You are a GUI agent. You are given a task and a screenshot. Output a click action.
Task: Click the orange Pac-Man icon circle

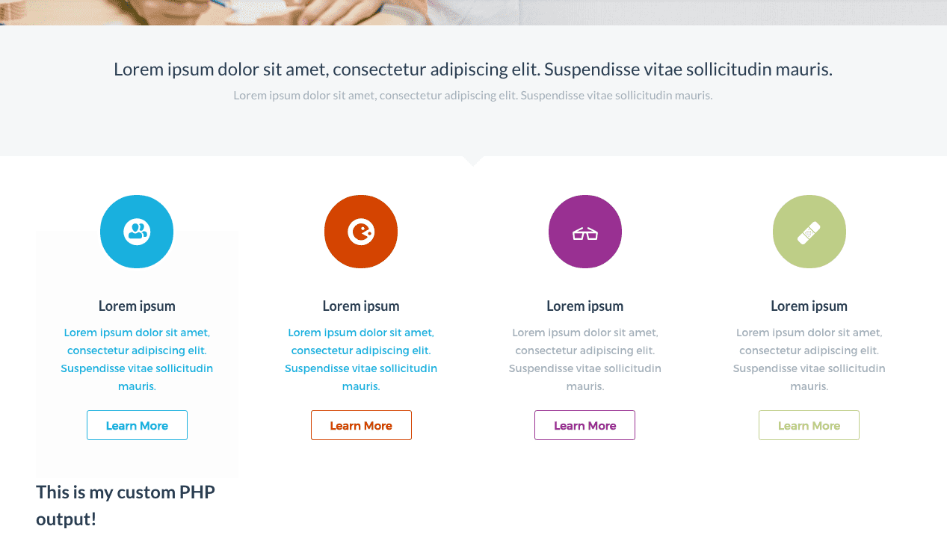[x=361, y=232]
